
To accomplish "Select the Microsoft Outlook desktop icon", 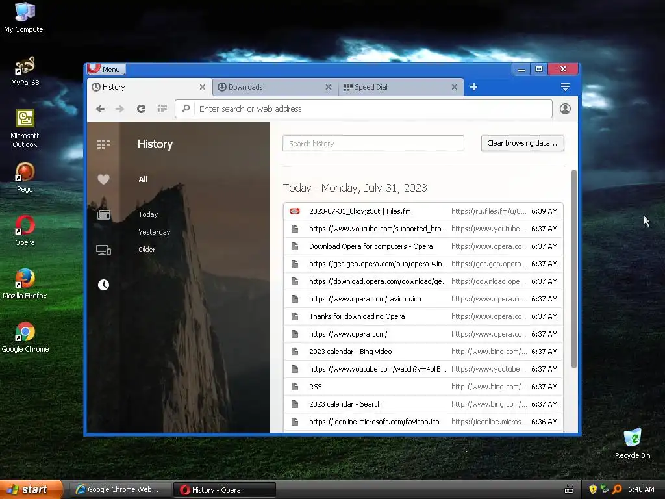I will coord(25,129).
